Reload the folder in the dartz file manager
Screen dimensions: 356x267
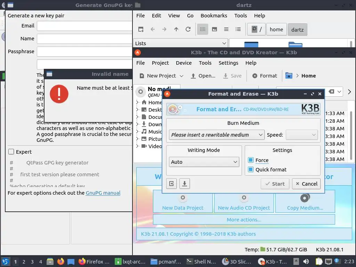[188, 29]
